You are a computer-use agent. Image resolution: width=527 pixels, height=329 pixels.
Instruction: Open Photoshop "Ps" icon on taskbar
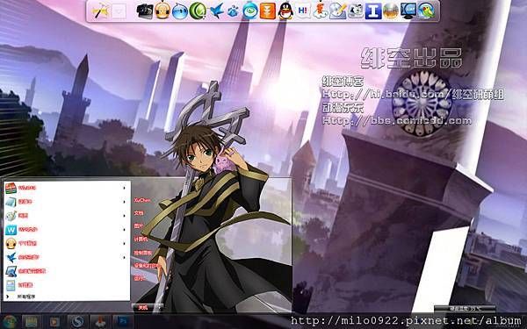tap(123, 322)
